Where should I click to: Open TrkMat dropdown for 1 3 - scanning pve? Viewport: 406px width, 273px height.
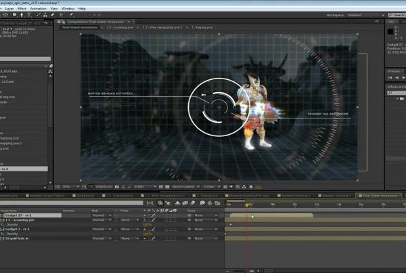point(130,220)
